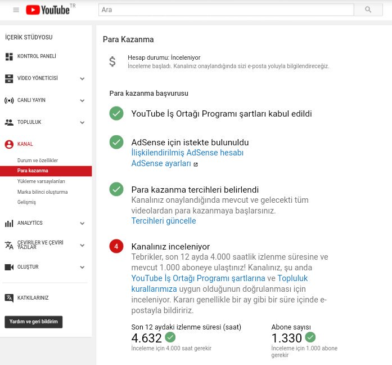Open Gelişmiş channel settings
The width and height of the screenshot is (392, 365).
coord(26,202)
